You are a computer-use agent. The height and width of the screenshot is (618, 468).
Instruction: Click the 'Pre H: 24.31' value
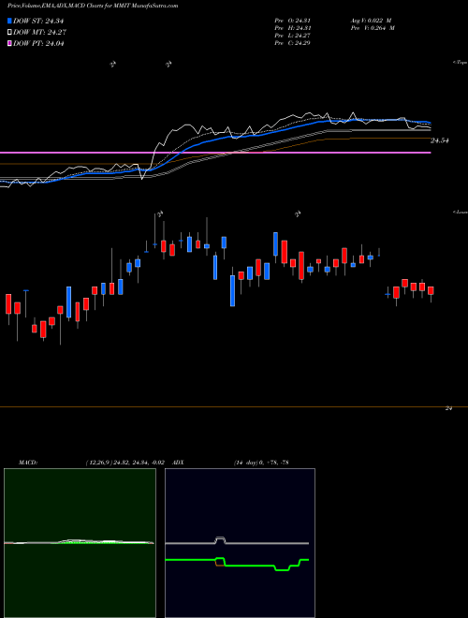pyautogui.click(x=294, y=28)
